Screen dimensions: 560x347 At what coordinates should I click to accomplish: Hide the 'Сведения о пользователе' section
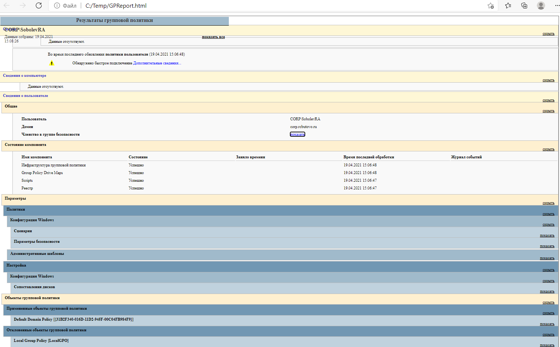coord(548,100)
